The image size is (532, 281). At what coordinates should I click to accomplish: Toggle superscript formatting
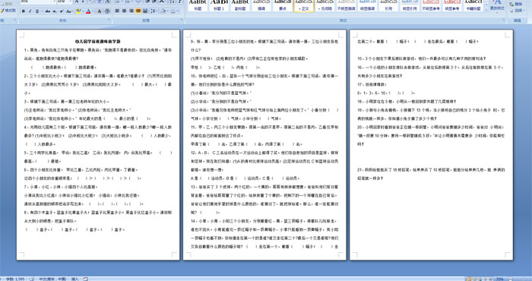coord(62,11)
